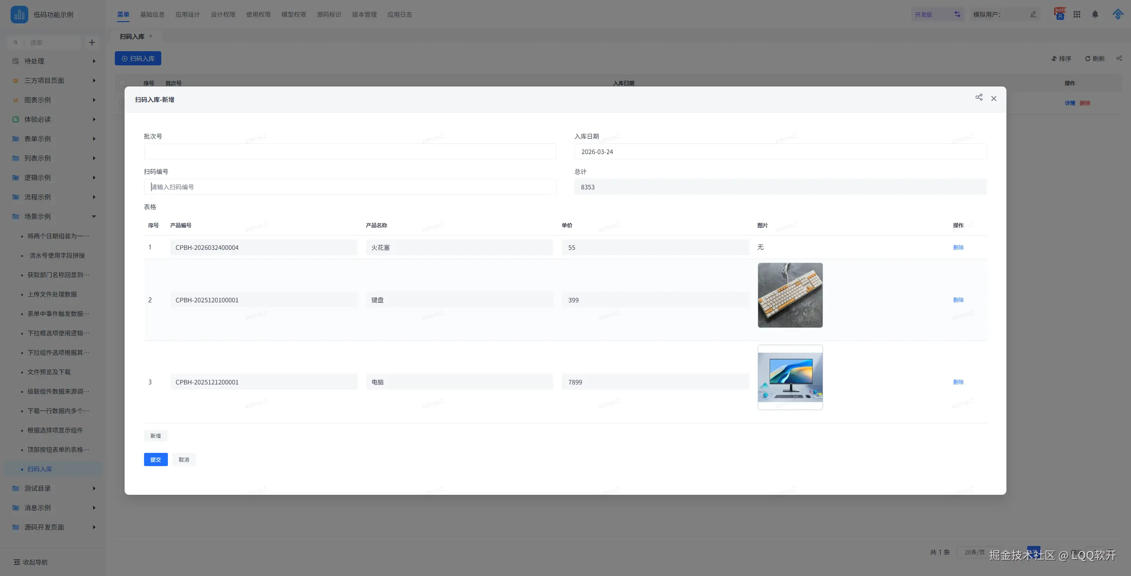Delete the 火花塞 row via 删除 link

click(x=958, y=247)
